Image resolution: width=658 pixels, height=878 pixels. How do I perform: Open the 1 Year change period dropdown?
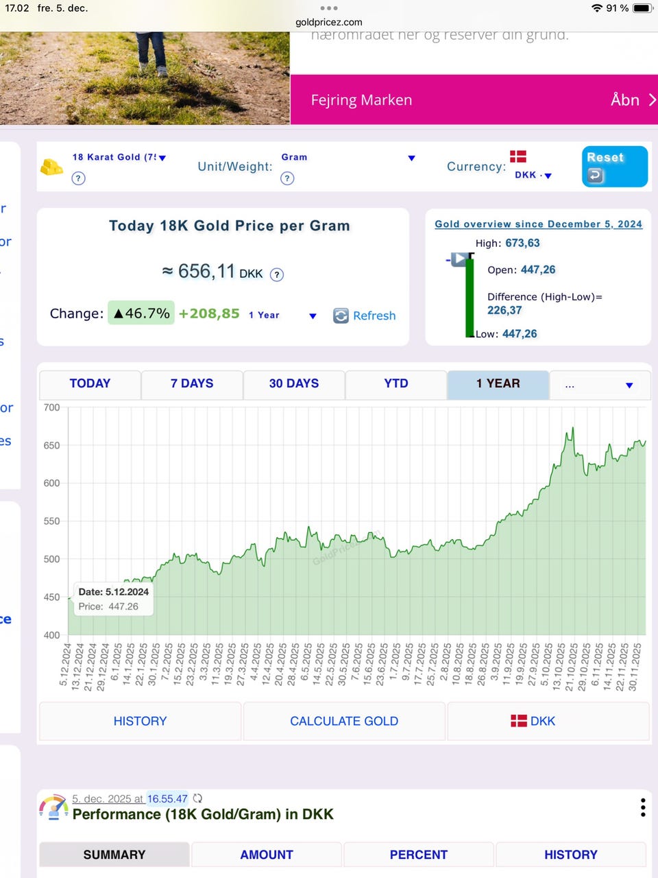(x=313, y=316)
